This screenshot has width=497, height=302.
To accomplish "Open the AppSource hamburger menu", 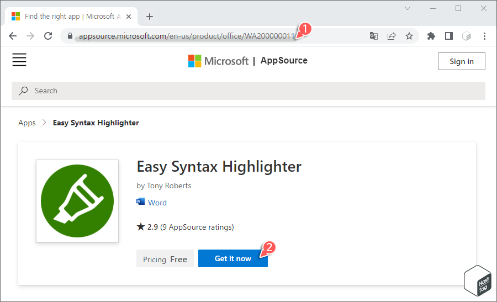I will [x=19, y=60].
